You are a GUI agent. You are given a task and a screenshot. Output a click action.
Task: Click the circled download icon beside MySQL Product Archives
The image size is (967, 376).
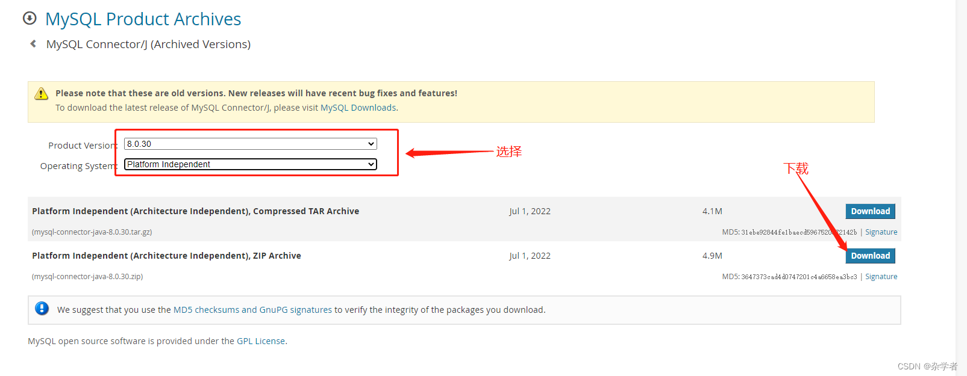coord(29,18)
